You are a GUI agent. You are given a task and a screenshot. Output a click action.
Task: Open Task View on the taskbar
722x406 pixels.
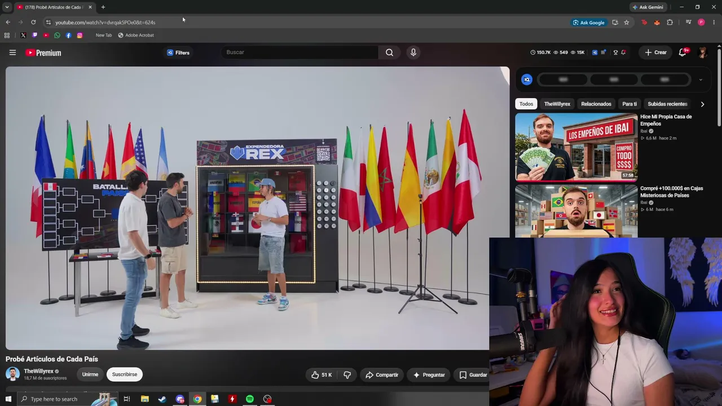click(x=126, y=399)
